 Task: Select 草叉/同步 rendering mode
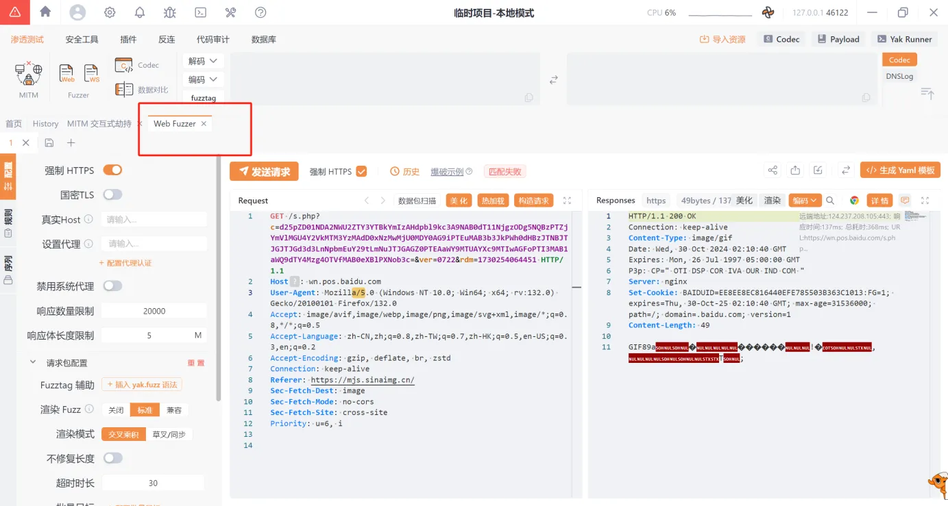pyautogui.click(x=169, y=434)
